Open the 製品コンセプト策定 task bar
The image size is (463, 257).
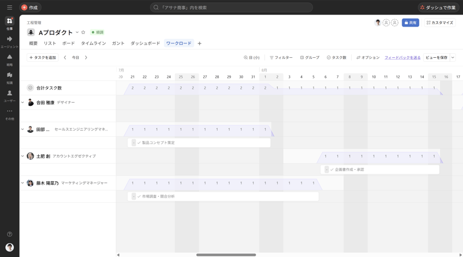click(199, 143)
